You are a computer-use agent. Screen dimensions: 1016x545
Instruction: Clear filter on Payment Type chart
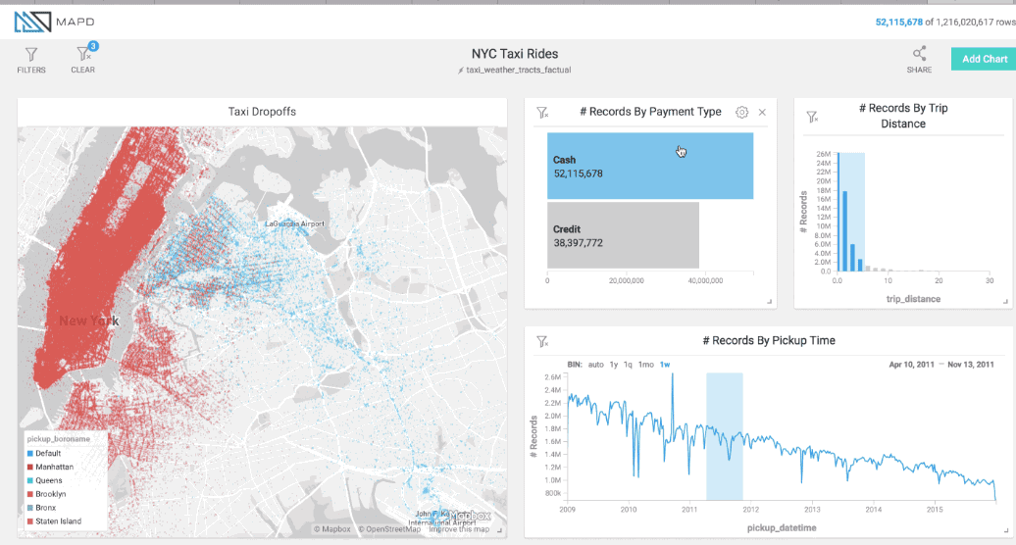(542, 113)
